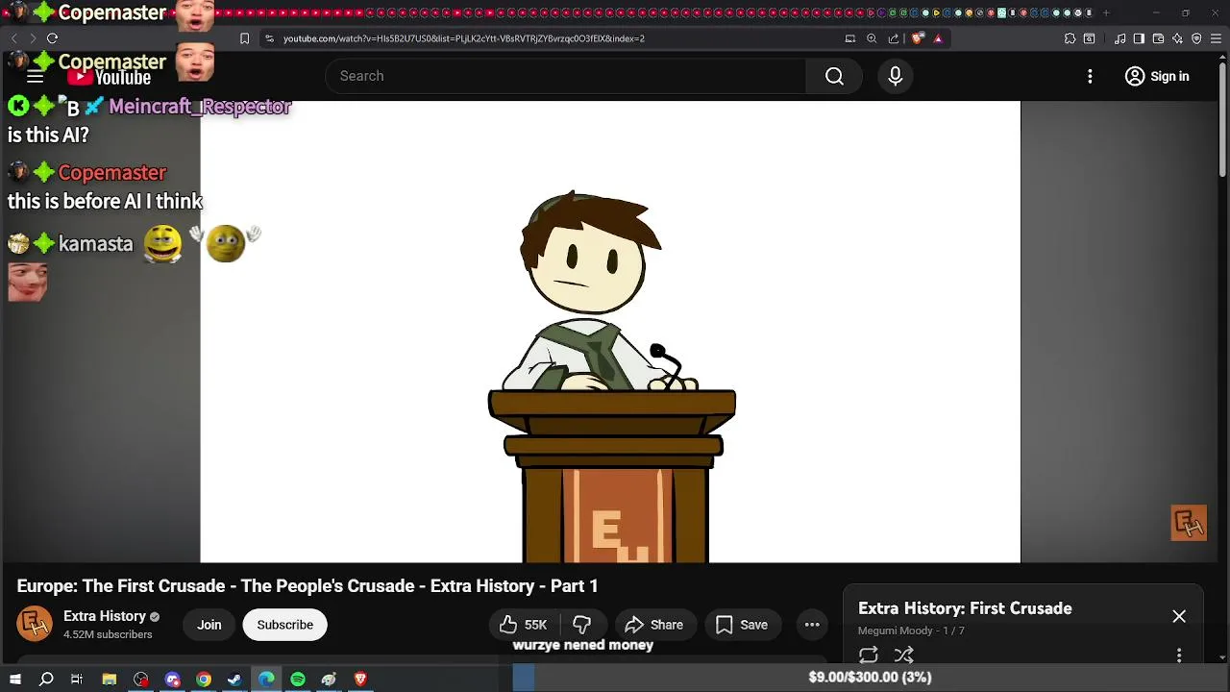Select the youtube.com address bar URL

pyautogui.click(x=463, y=38)
